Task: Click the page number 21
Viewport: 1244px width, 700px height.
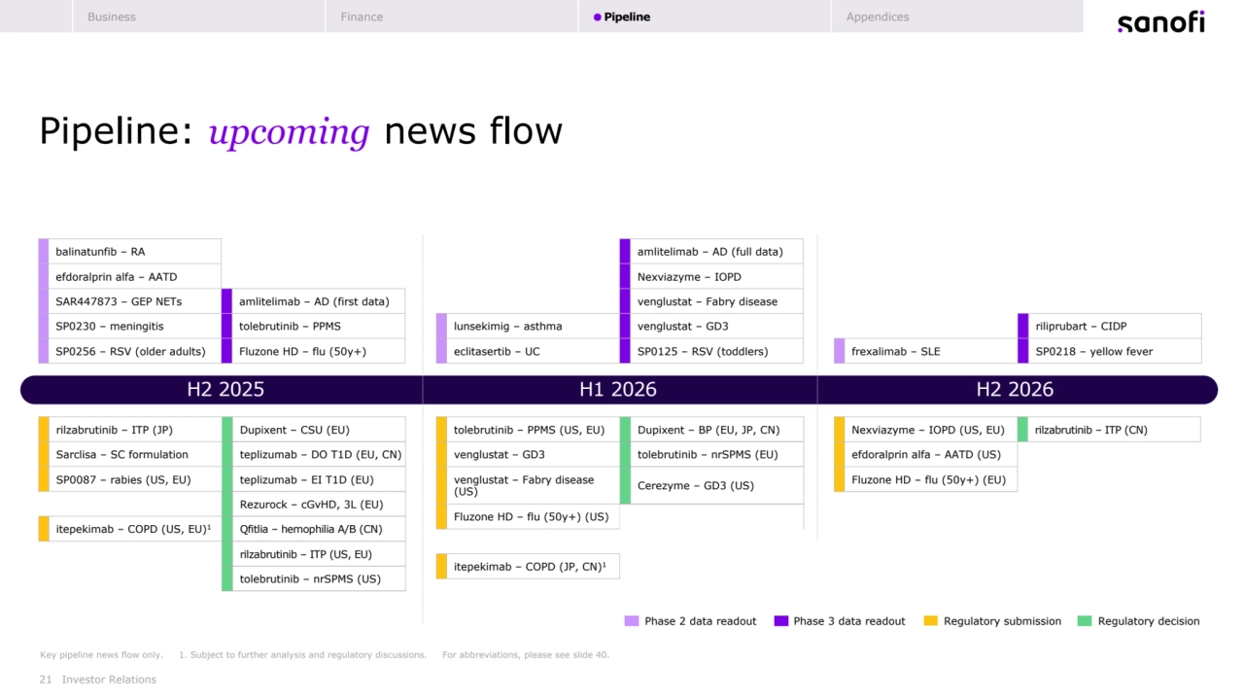Action: click(45, 680)
